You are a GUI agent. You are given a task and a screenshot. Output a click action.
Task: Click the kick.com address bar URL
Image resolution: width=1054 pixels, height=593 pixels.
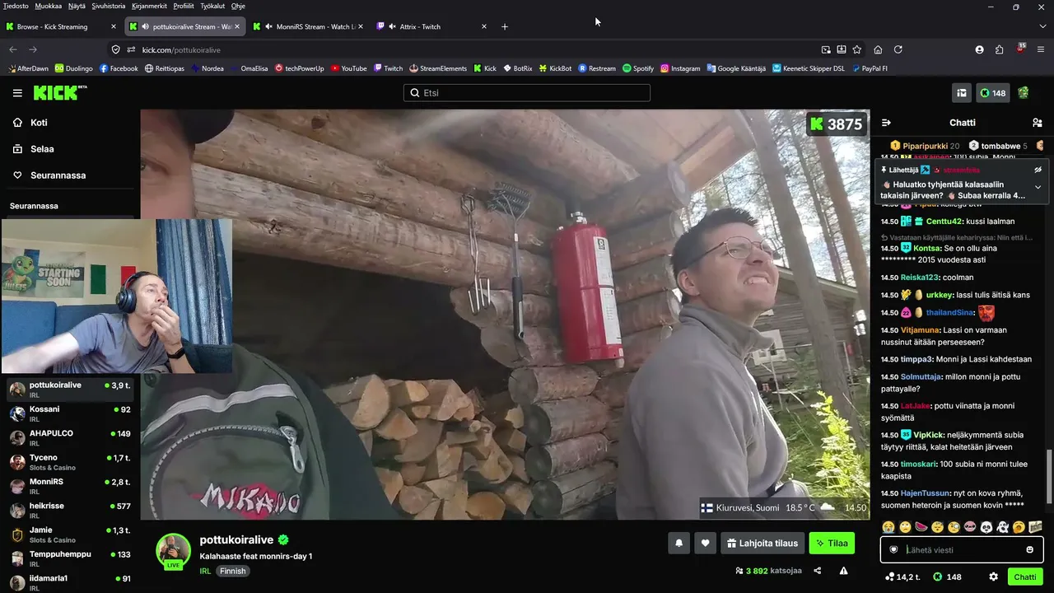tap(180, 49)
